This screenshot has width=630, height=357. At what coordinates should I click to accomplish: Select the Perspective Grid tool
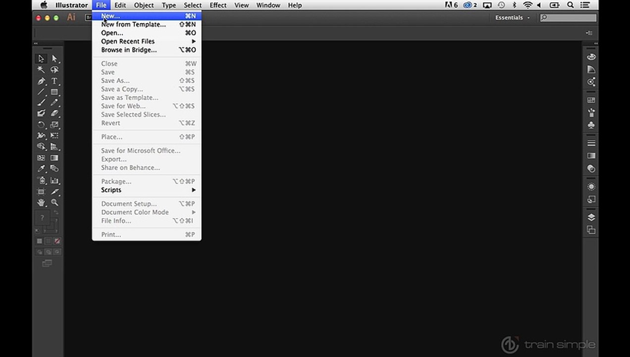coord(54,147)
